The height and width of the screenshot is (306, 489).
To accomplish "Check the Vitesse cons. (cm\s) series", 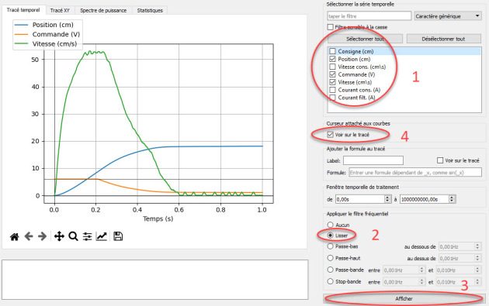I will 333,67.
